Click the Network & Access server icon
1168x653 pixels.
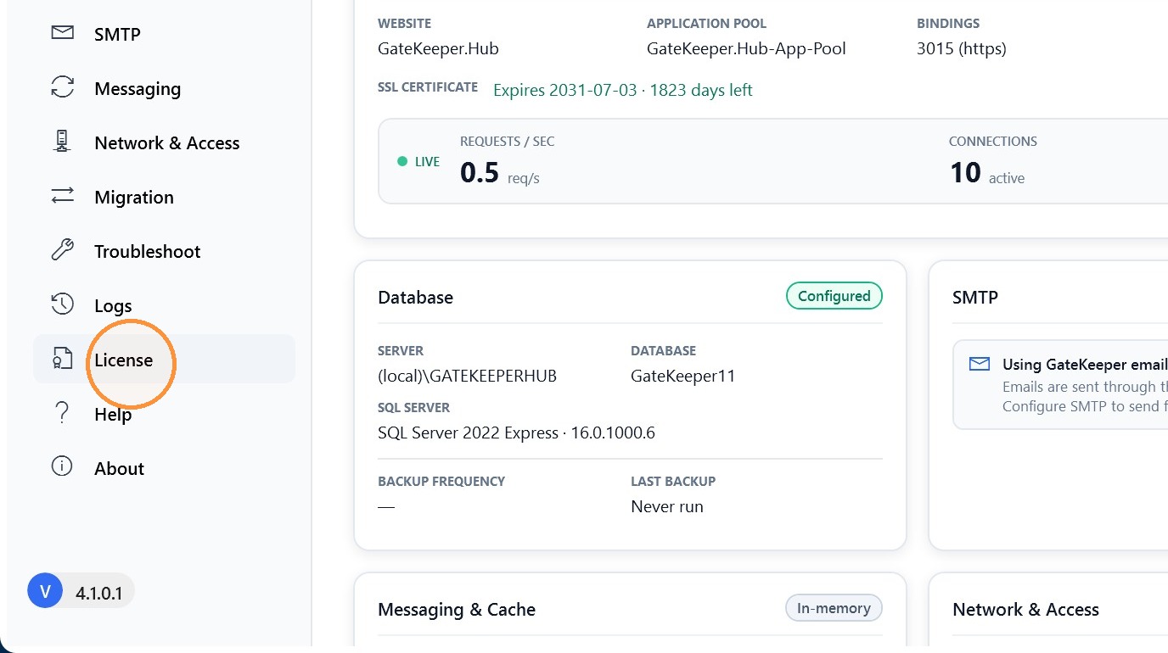pyautogui.click(x=62, y=142)
